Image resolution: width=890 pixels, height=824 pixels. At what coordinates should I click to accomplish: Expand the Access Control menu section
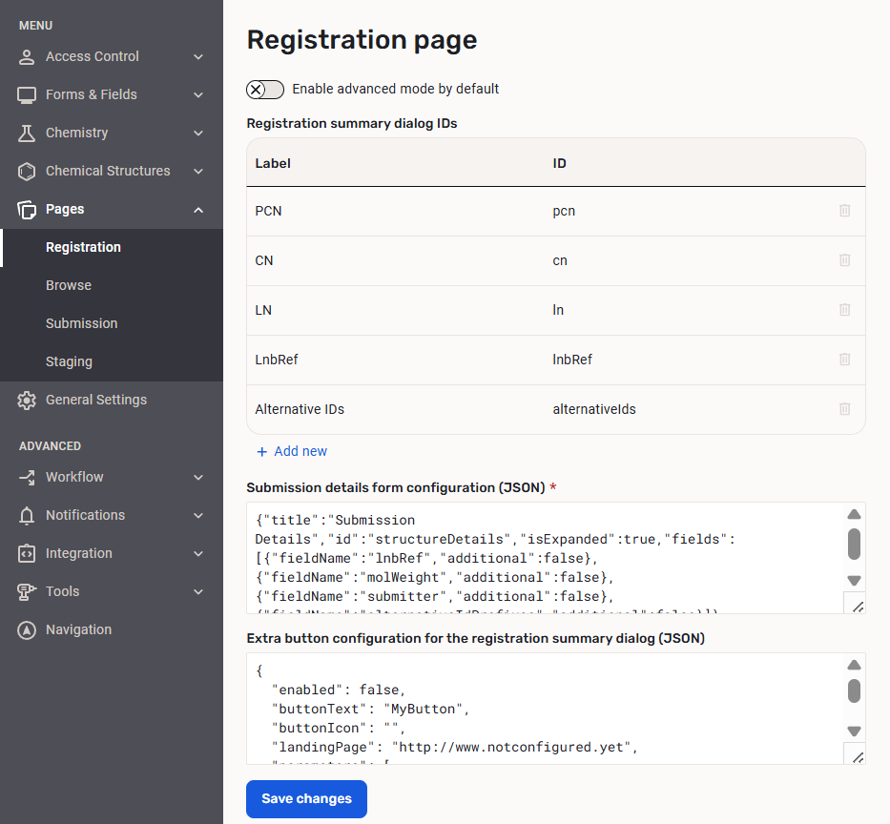[198, 57]
